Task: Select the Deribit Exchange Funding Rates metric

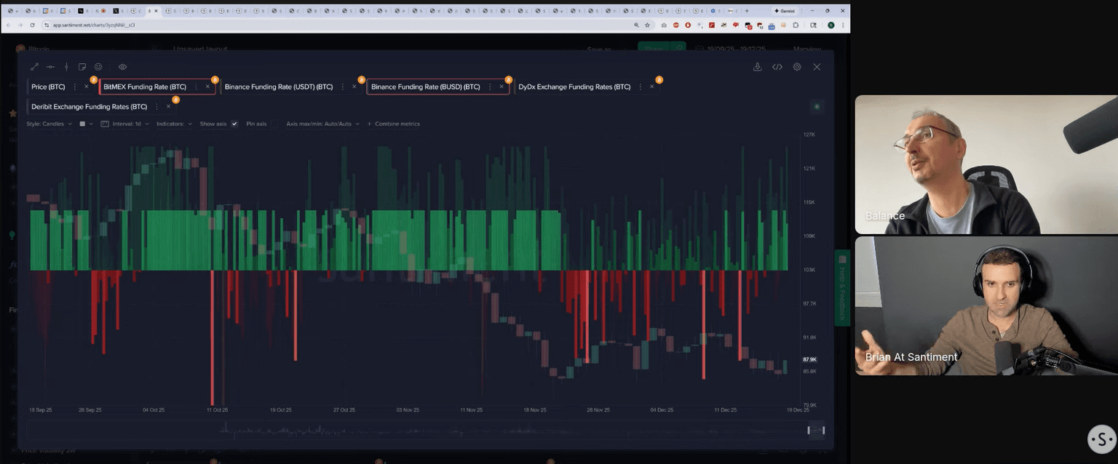Action: point(89,107)
